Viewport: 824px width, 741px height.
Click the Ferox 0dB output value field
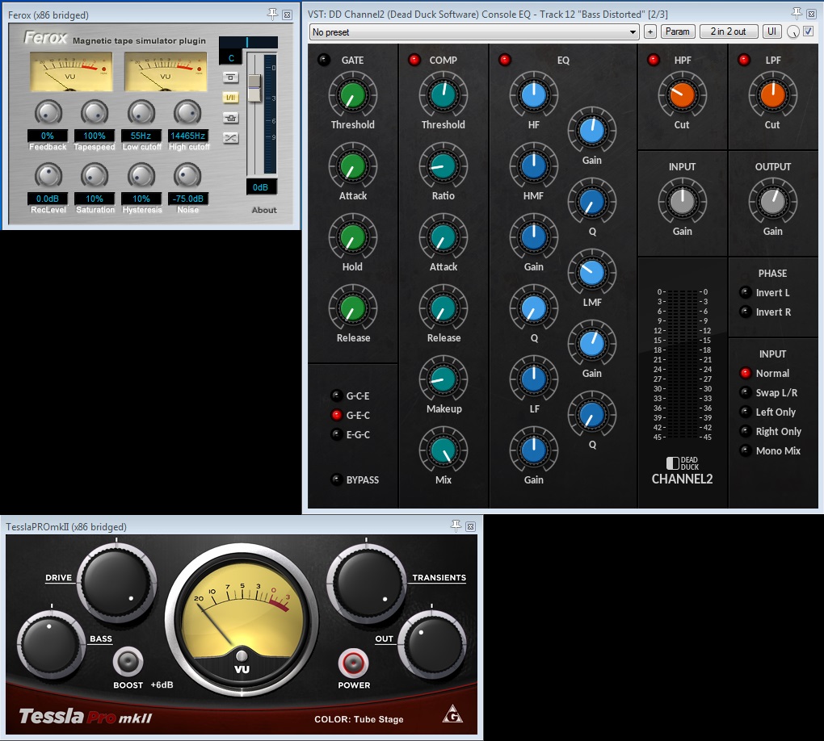(x=261, y=187)
